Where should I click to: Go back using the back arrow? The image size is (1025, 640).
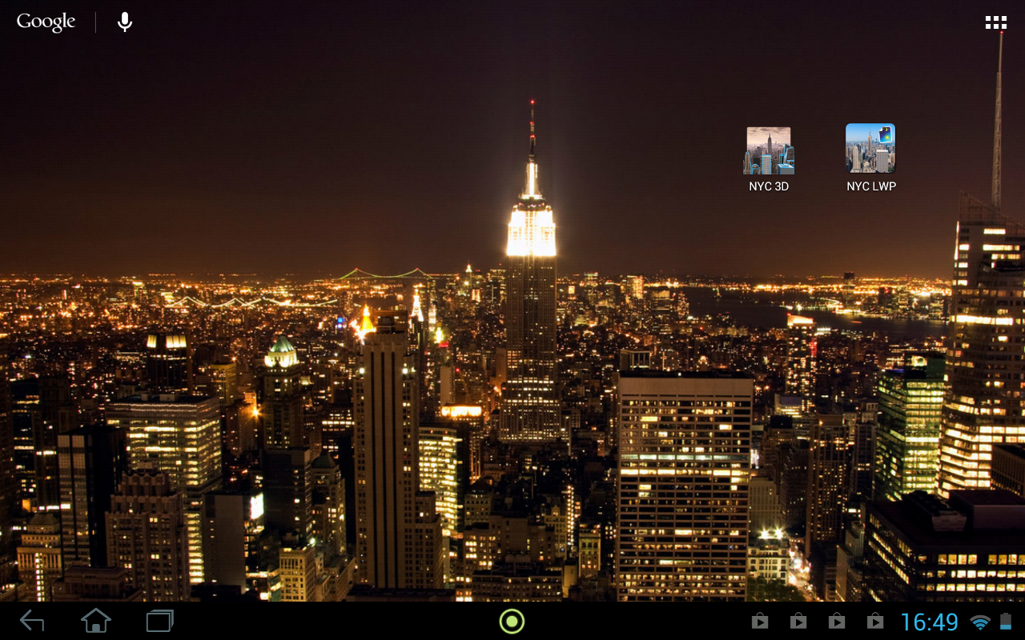point(32,621)
